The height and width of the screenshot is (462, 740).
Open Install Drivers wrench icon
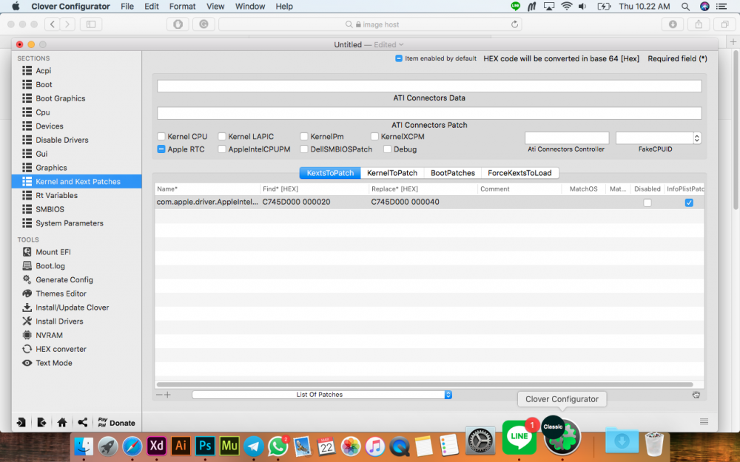tap(27, 321)
